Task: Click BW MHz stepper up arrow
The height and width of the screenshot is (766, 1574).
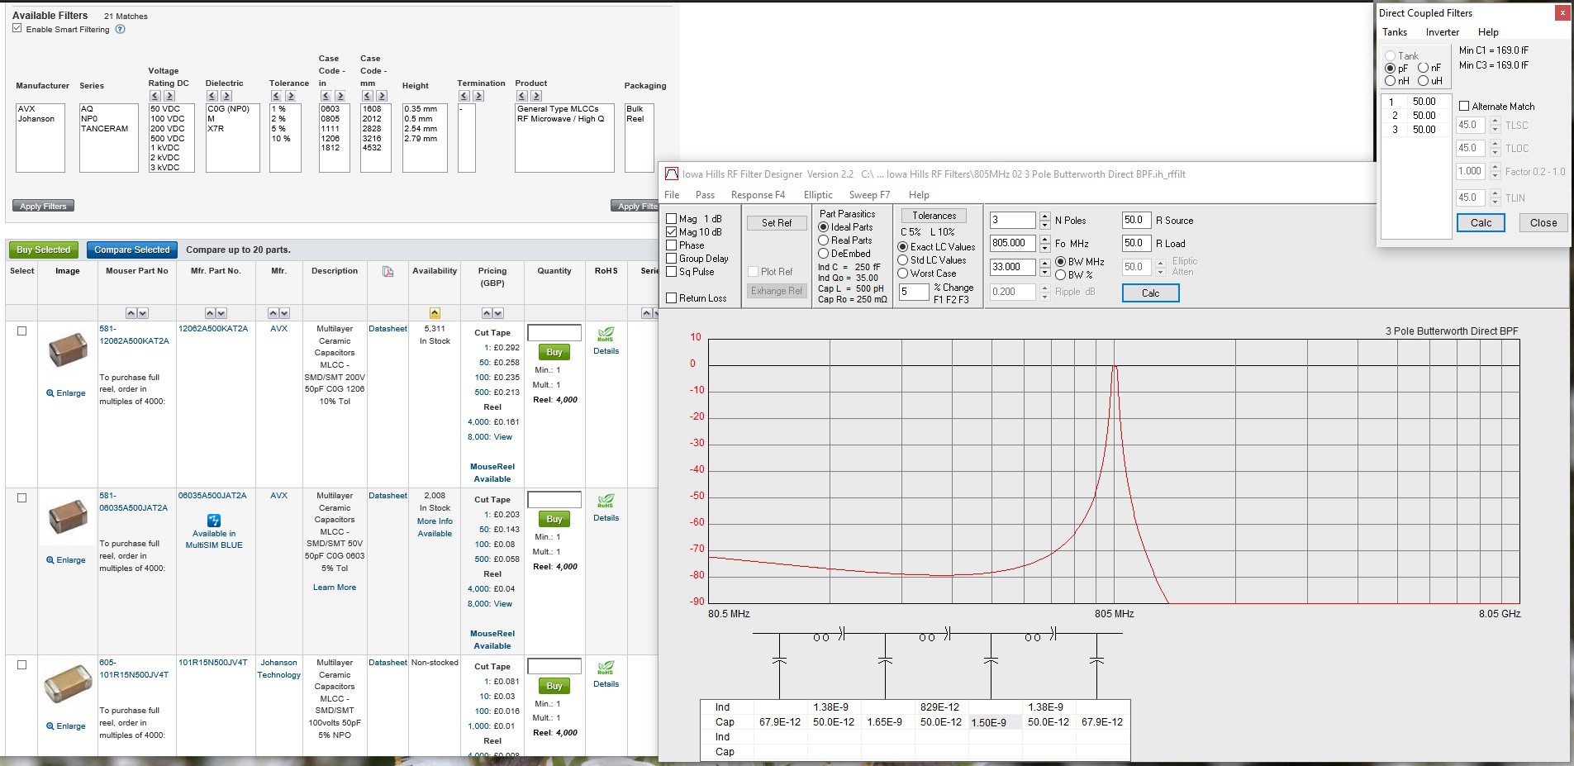Action: (1045, 263)
